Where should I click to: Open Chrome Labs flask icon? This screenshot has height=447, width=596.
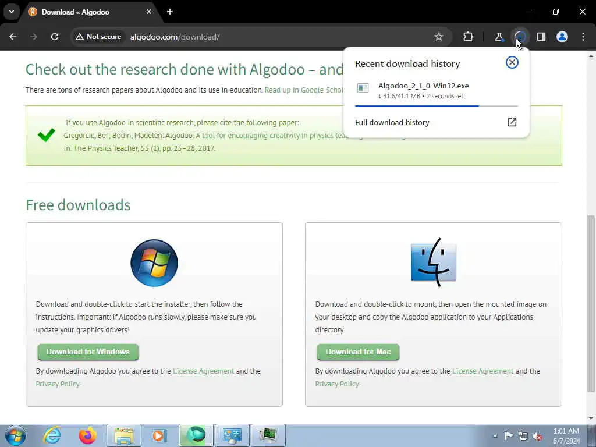499,37
